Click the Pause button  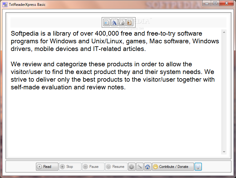tap(93, 167)
